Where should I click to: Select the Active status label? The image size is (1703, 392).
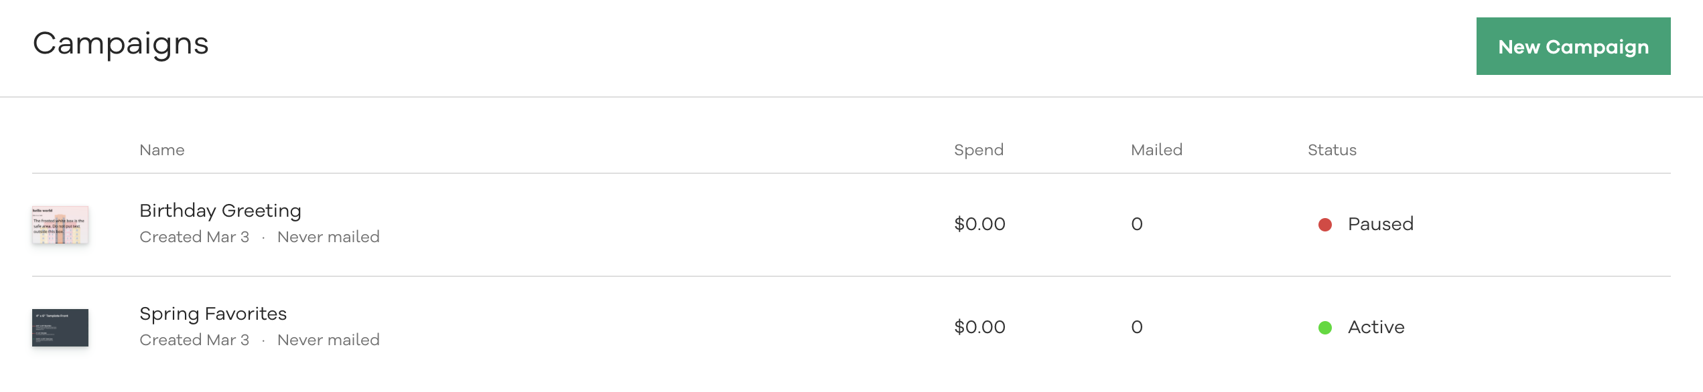tap(1376, 327)
